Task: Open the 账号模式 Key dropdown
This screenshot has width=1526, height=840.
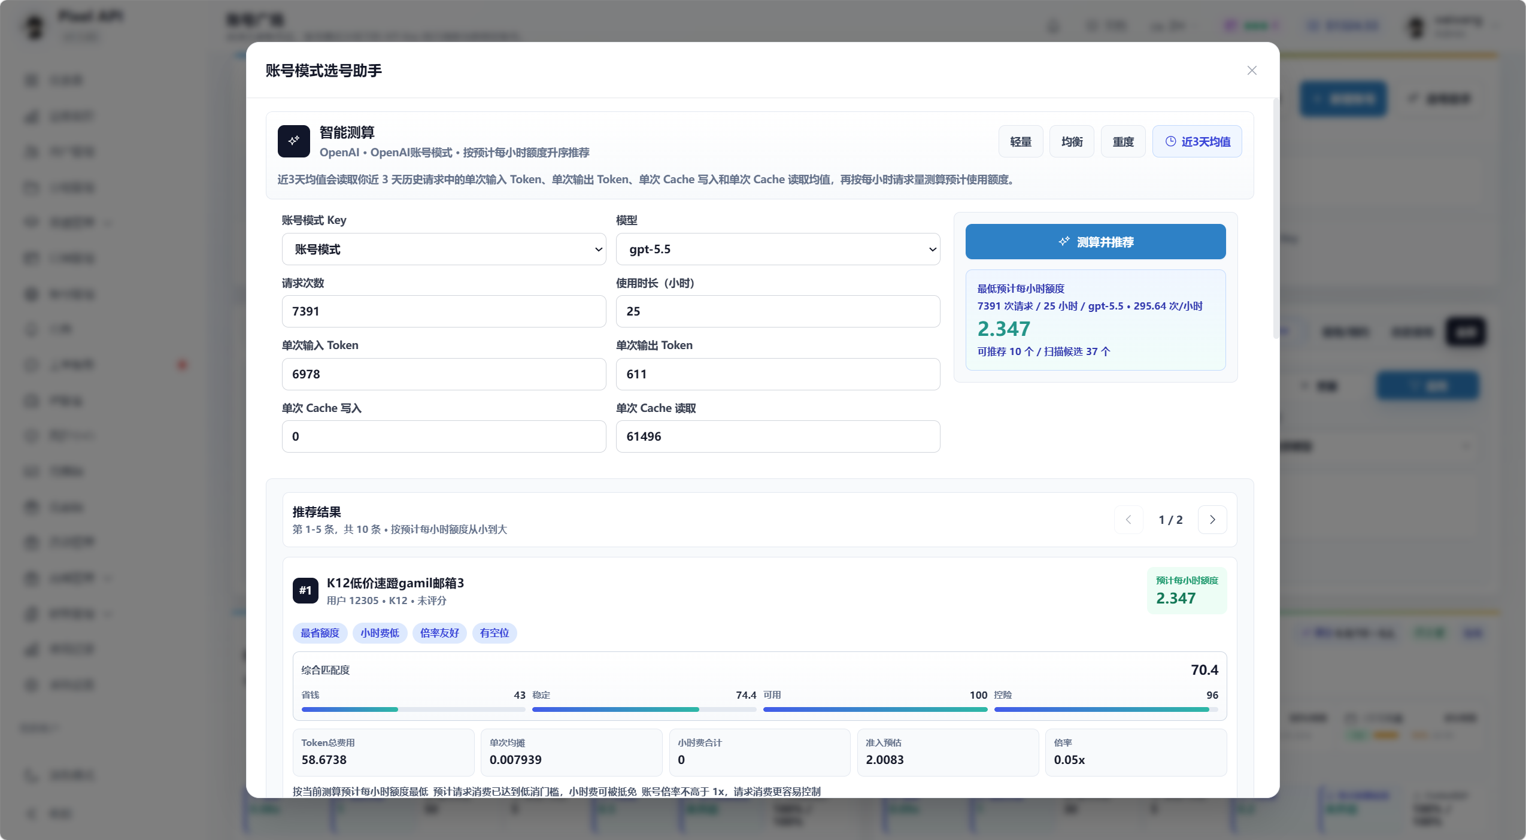Action: coord(444,249)
